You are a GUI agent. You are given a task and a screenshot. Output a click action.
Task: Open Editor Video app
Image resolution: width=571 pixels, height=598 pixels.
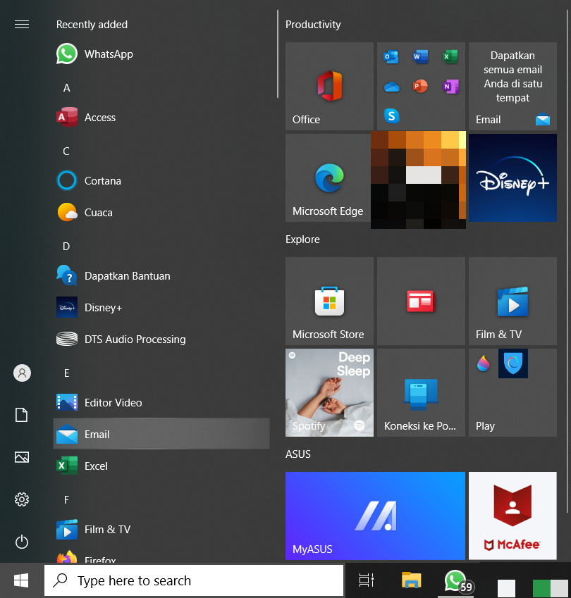(161, 402)
